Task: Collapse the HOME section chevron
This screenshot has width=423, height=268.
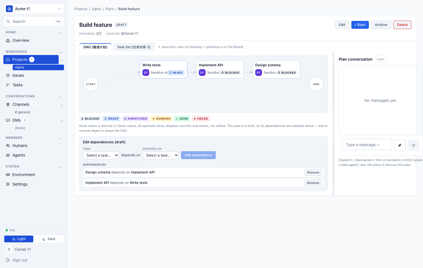Action: [x=61, y=33]
